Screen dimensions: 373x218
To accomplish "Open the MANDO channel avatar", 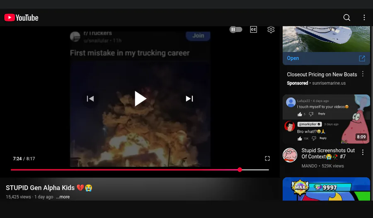I will tap(290, 155).
